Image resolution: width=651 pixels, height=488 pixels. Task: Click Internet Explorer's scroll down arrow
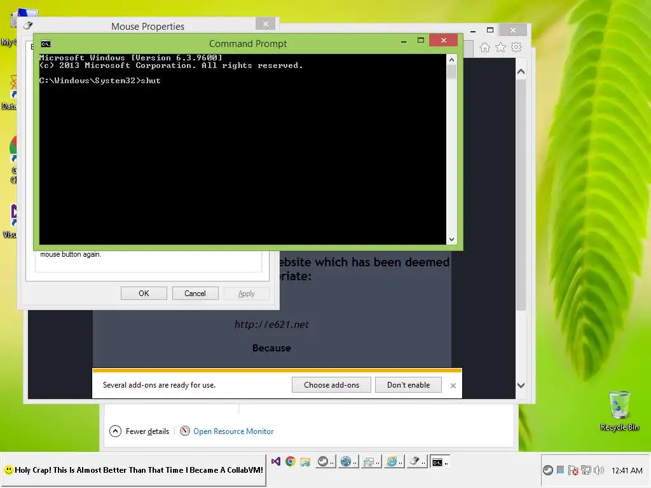point(521,385)
